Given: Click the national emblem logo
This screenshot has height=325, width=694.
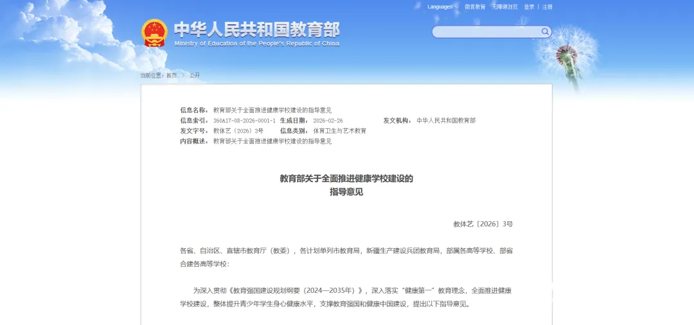Looking at the screenshot, I should 154,33.
